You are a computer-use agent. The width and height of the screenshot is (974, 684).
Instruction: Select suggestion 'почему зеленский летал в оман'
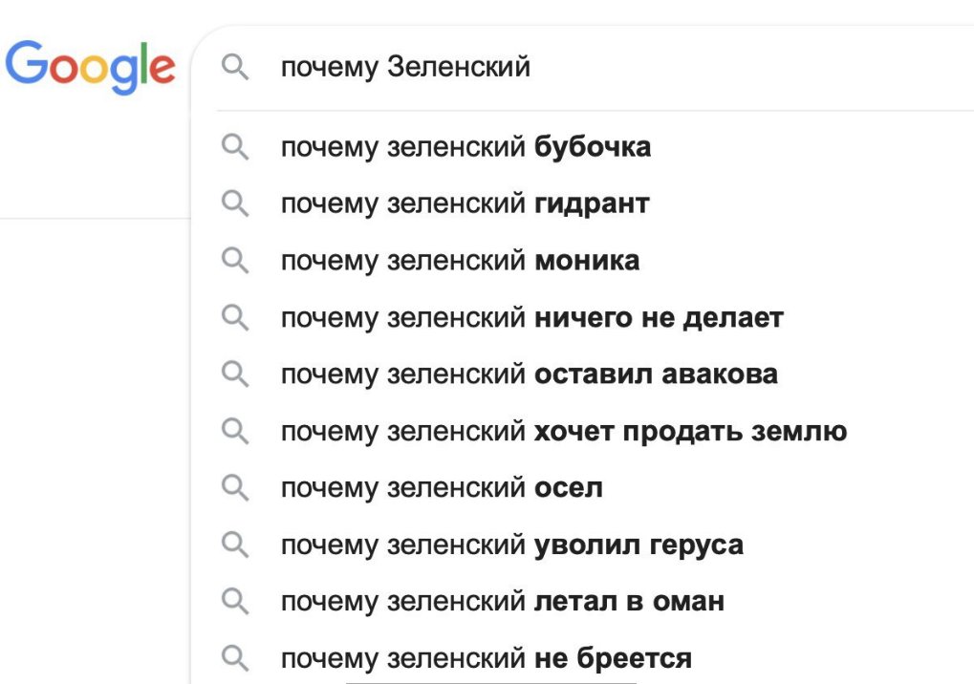(x=502, y=602)
